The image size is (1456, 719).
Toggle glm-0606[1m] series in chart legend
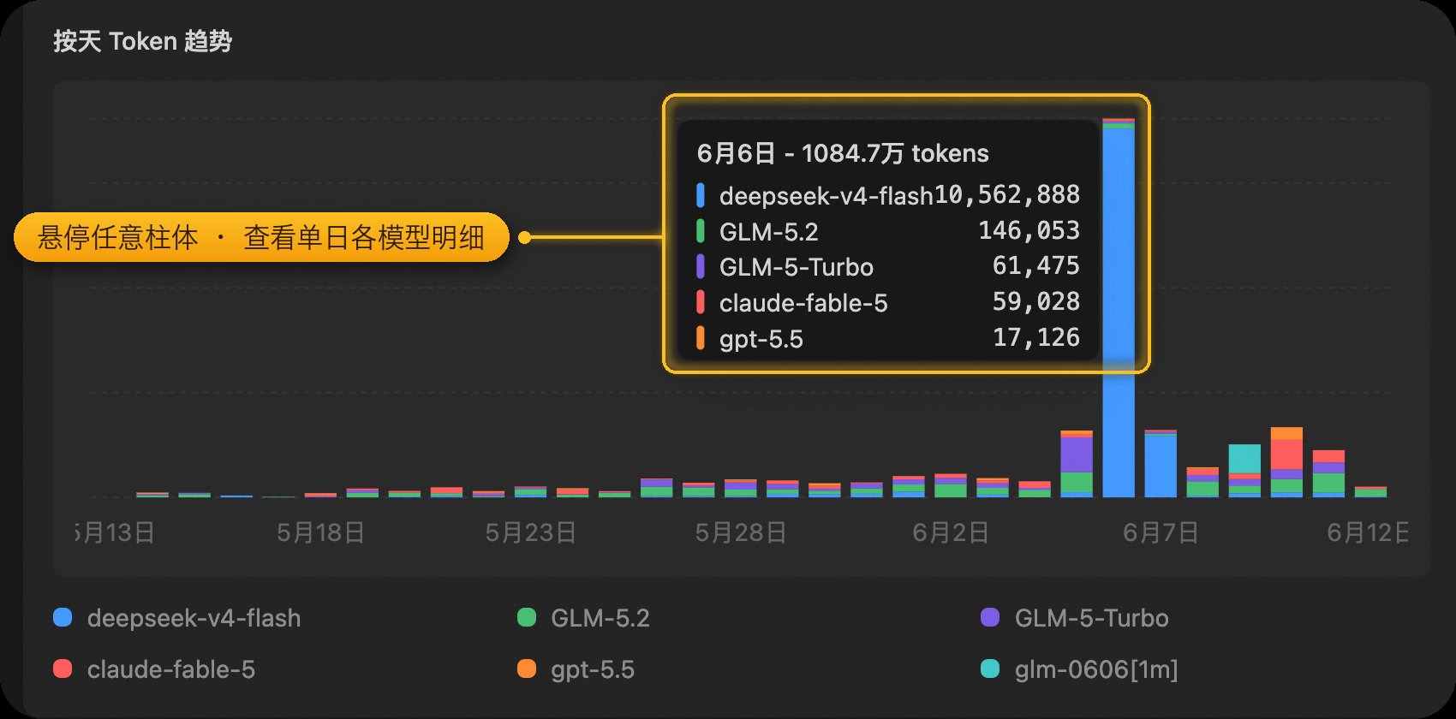[1079, 669]
